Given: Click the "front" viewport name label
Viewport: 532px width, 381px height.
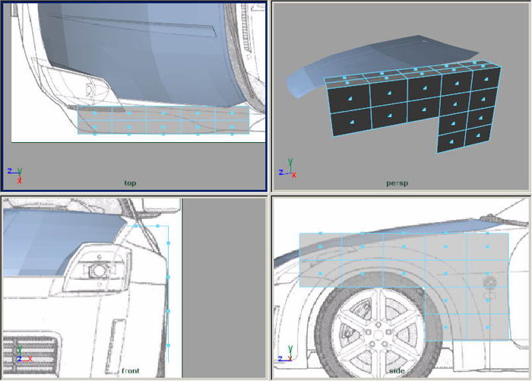Looking at the screenshot, I should [x=131, y=371].
